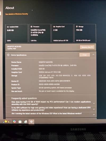The image size is (106, 141).
Task: Copy the device specifications
Action: point(85,55)
